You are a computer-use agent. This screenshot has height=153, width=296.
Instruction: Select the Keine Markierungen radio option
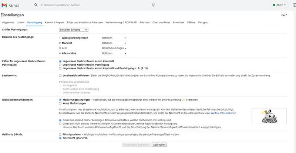pyautogui.click(x=60, y=104)
